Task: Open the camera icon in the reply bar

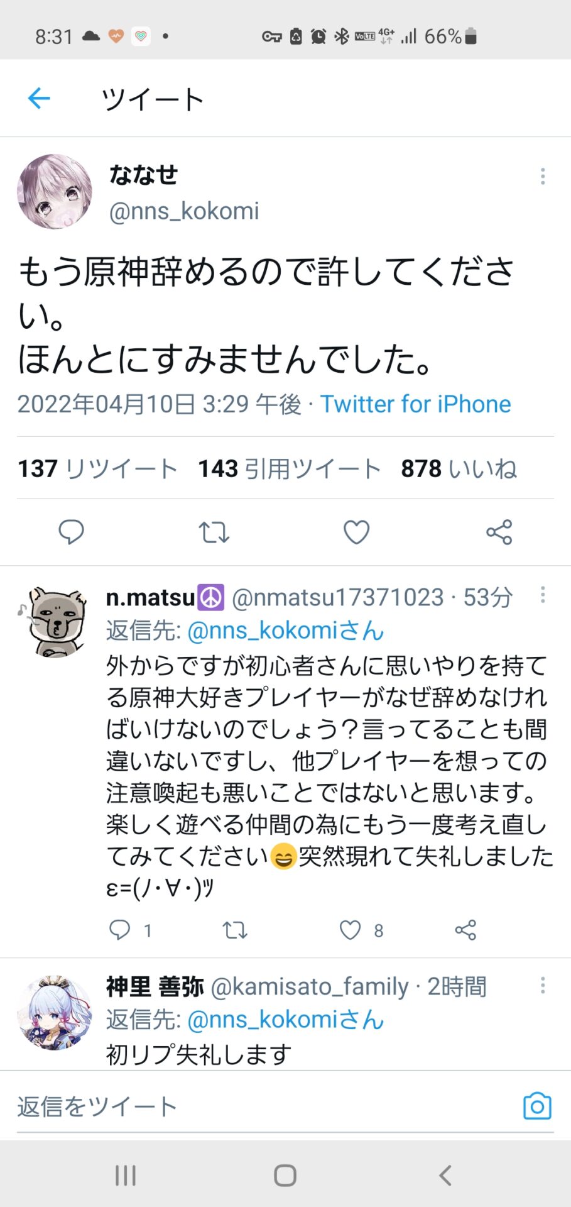Action: tap(537, 1106)
